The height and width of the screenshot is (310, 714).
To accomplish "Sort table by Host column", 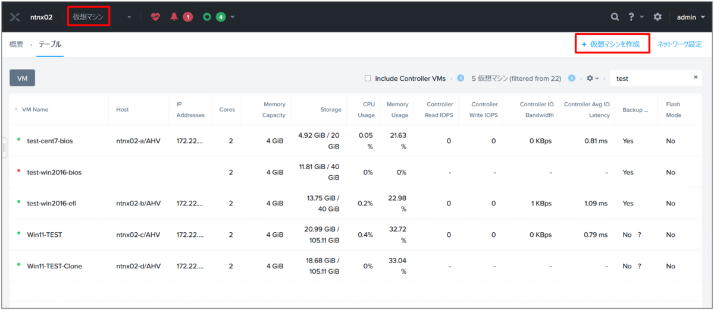I will (x=123, y=109).
